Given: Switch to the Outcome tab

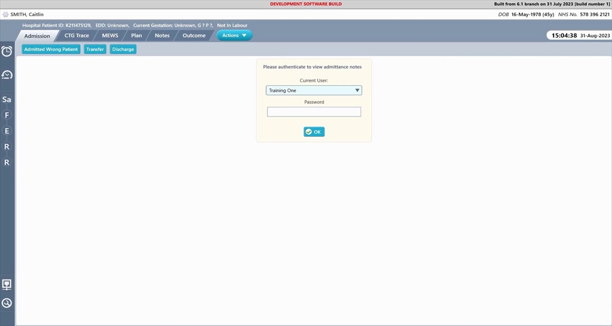Looking at the screenshot, I should pos(194,35).
